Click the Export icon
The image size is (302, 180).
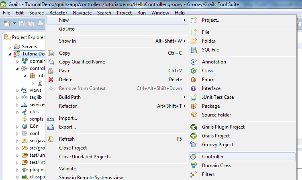51,127
